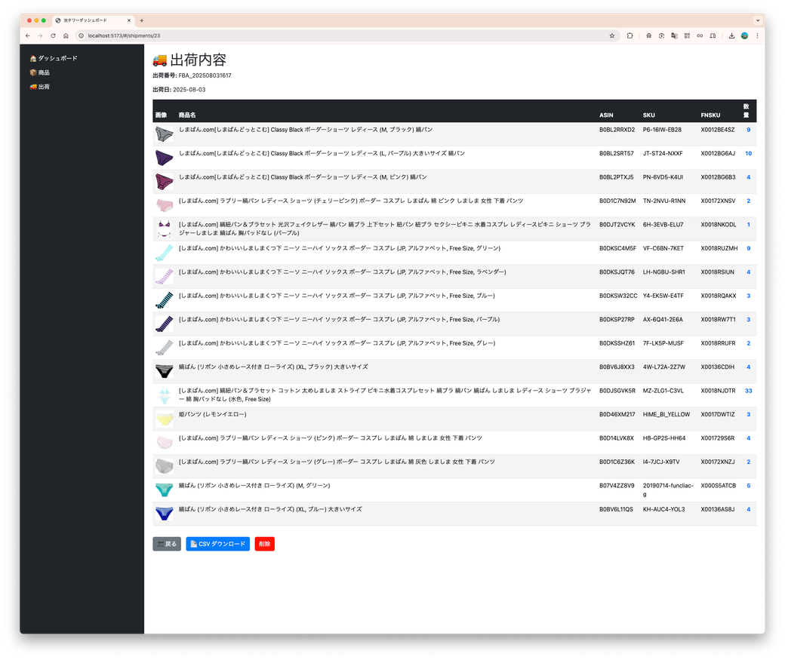Click quantity 10 for SKU JT-ST24-NXXF
Image resolution: width=785 pixels, height=660 pixels.
point(749,154)
